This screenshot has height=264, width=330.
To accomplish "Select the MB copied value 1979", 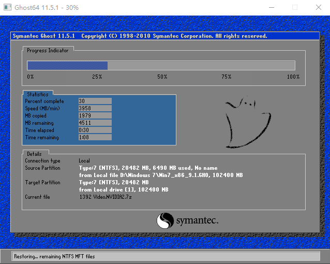I will 95,115.
